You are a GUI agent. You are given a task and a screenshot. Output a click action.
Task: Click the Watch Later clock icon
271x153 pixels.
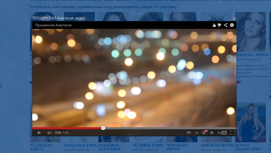(x=212, y=133)
